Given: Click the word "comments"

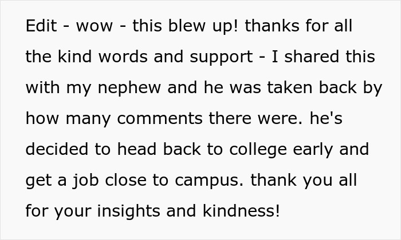Looking at the screenshot, I should pyautogui.click(x=152, y=119).
